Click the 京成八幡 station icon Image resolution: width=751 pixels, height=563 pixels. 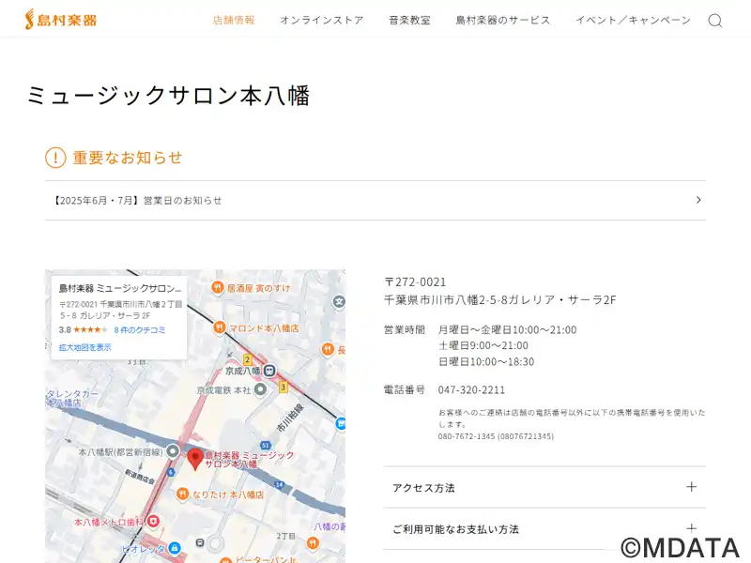pyautogui.click(x=270, y=371)
